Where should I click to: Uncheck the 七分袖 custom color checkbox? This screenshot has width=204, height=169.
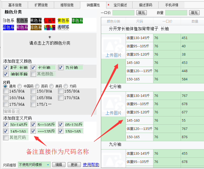pos(33,67)
